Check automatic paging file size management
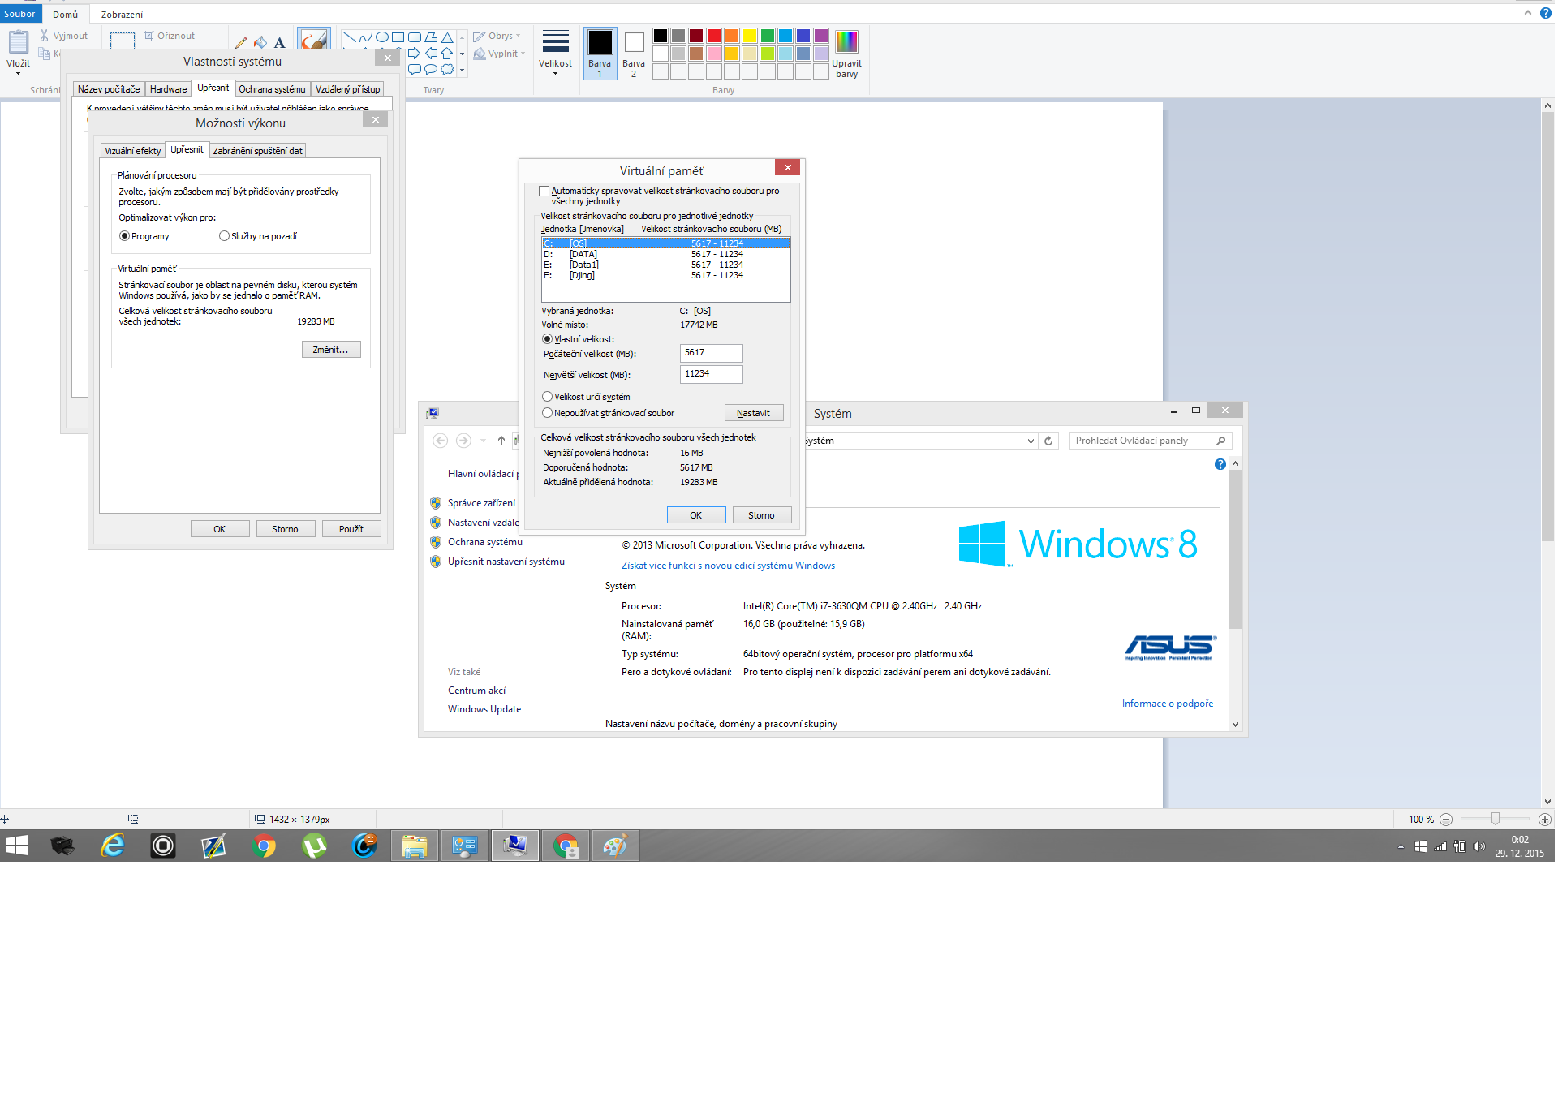 point(544,192)
